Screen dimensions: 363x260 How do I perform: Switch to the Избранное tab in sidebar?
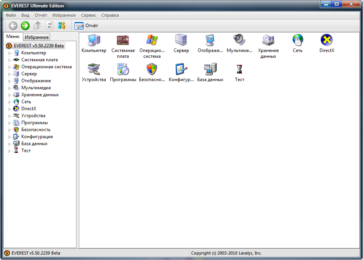point(36,37)
